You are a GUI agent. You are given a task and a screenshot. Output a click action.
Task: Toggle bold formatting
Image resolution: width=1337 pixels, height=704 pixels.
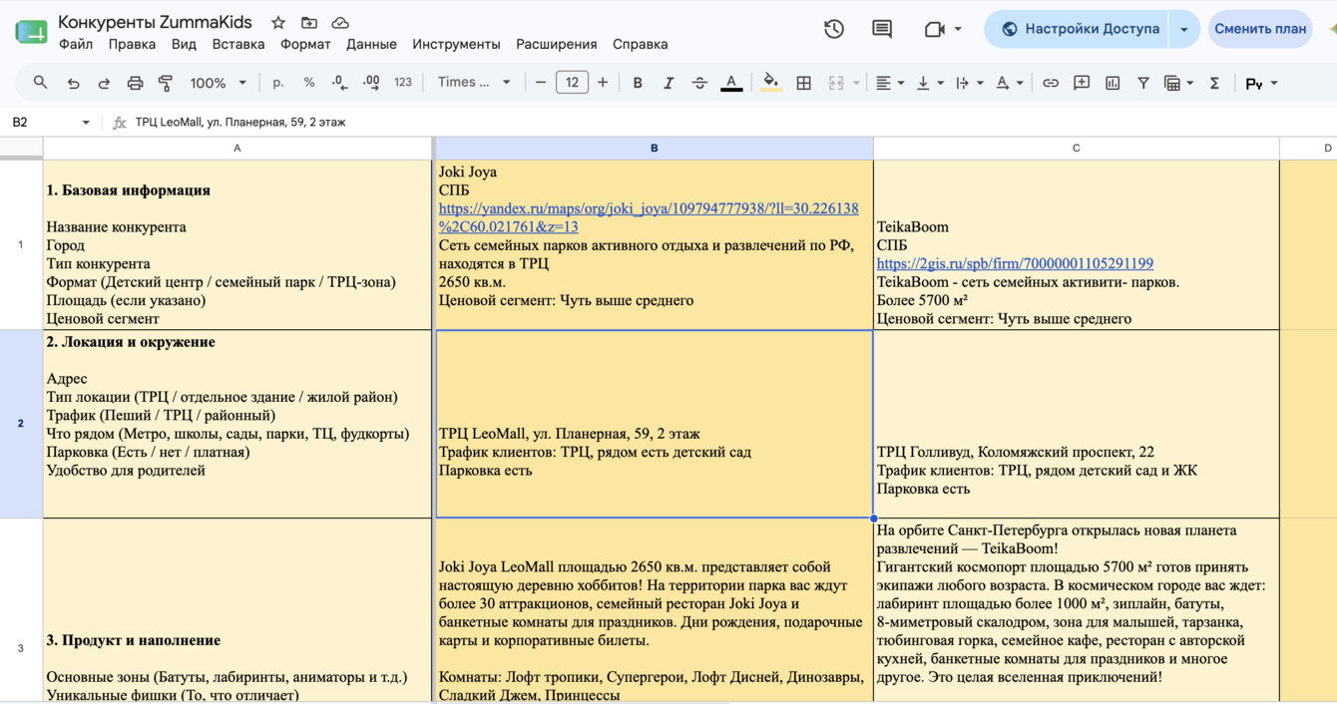click(x=638, y=83)
